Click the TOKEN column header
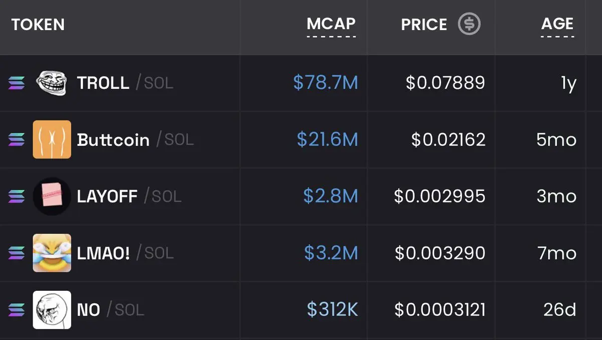Image resolution: width=602 pixels, height=340 pixels. [x=38, y=24]
